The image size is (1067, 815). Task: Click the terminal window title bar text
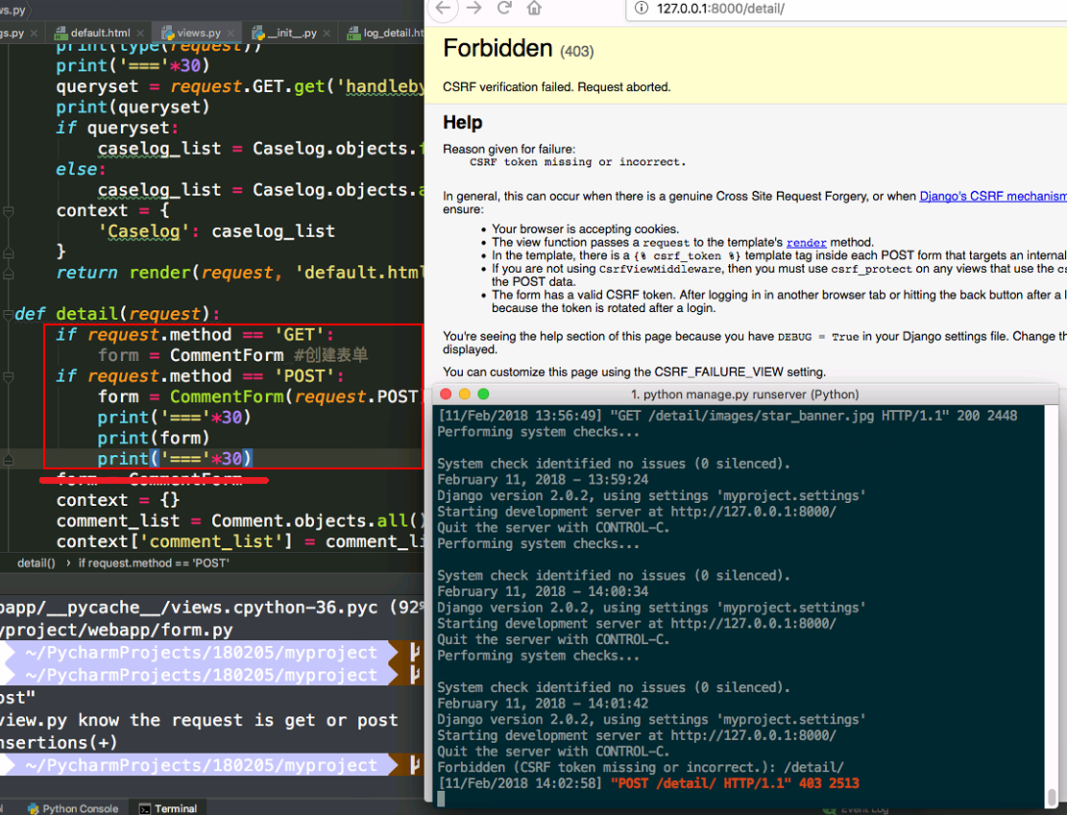tap(744, 395)
